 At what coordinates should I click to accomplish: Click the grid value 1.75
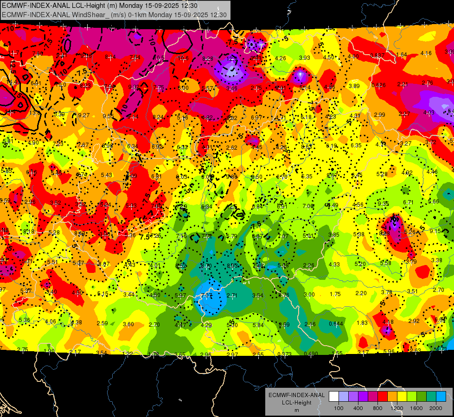(x=335, y=294)
